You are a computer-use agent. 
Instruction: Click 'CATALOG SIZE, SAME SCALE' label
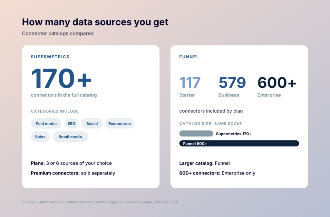(x=210, y=124)
